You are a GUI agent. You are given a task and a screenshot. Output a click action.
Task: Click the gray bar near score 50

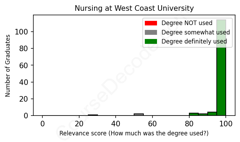tap(139, 115)
